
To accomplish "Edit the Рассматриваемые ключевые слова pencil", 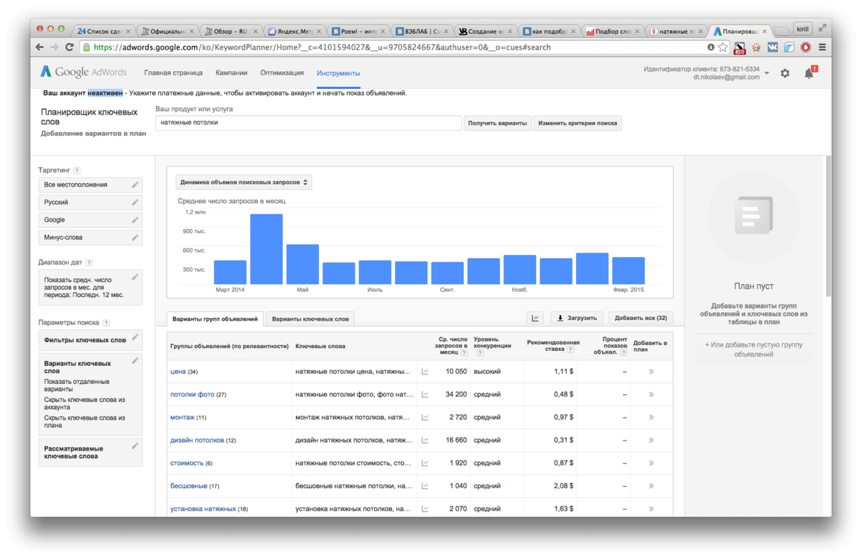I will point(134,446).
